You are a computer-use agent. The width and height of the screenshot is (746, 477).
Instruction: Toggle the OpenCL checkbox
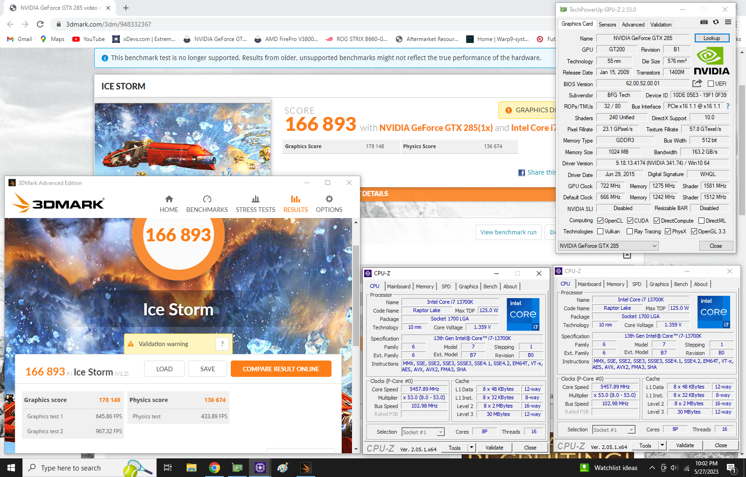(x=601, y=221)
